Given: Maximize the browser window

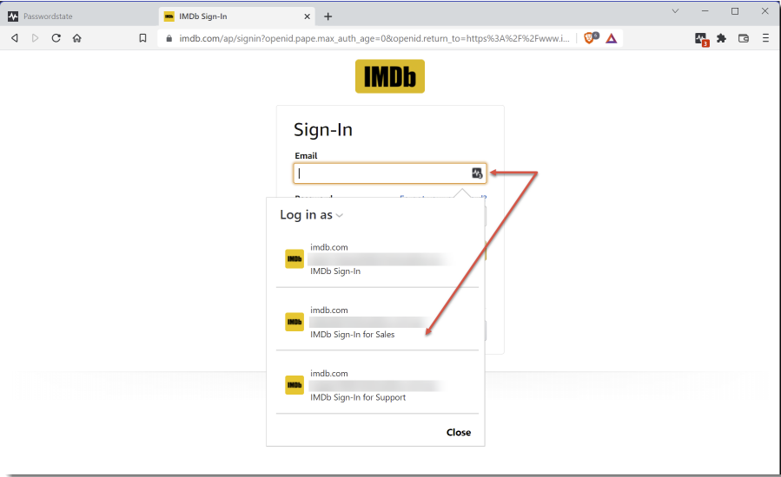Looking at the screenshot, I should tap(735, 11).
